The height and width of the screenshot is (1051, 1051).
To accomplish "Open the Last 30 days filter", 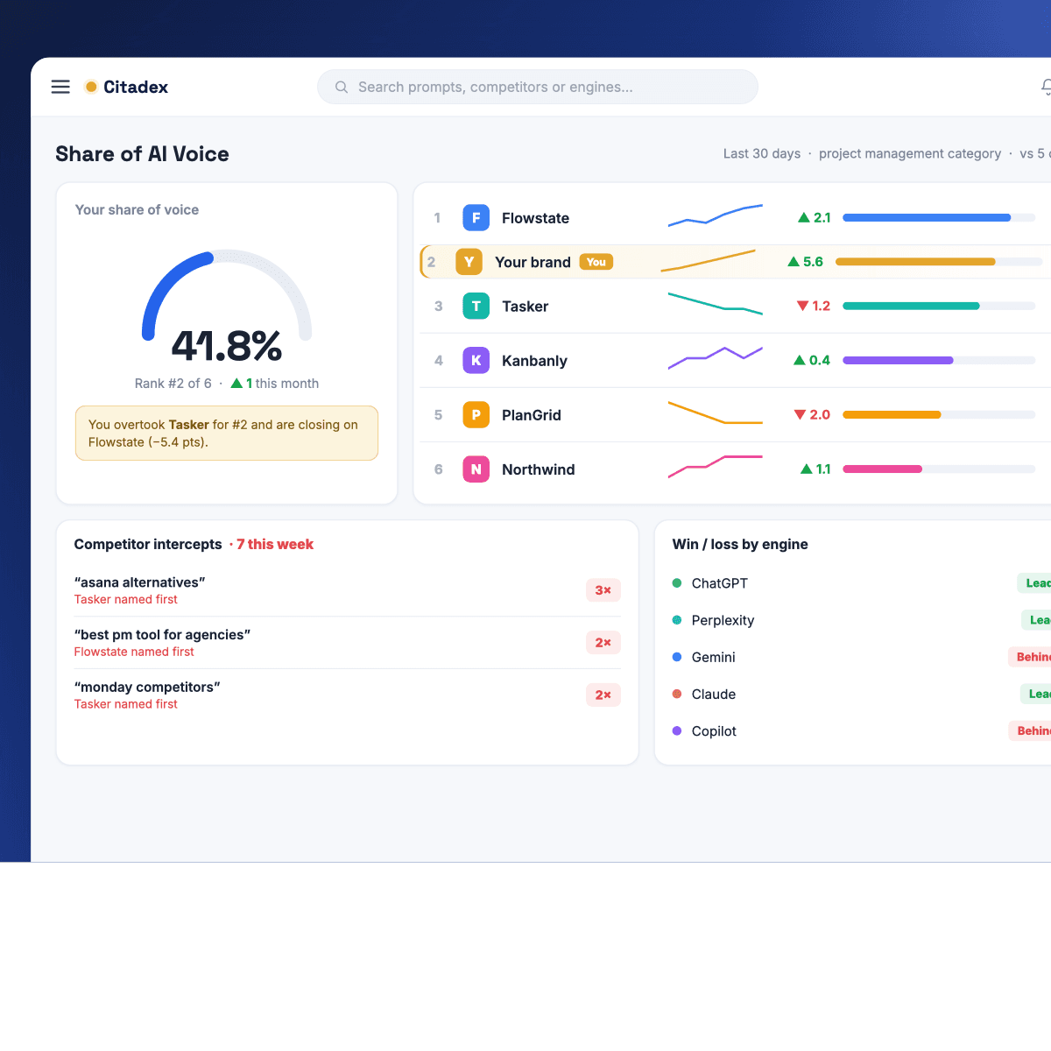I will [762, 153].
